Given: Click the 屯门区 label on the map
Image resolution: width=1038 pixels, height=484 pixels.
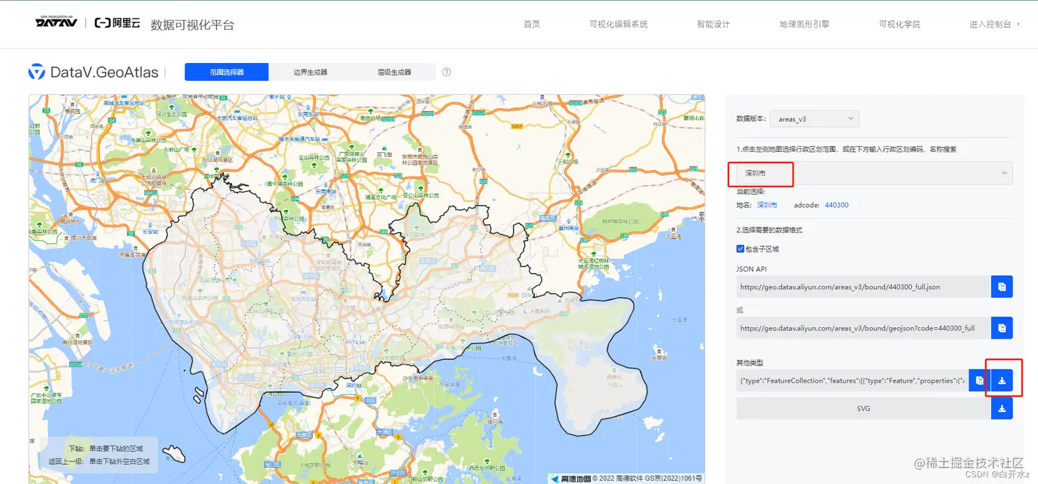Looking at the screenshot, I should coord(273,464).
